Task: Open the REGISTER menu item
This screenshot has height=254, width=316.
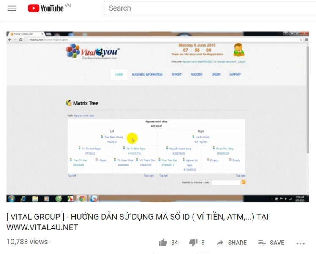Action: [x=196, y=75]
